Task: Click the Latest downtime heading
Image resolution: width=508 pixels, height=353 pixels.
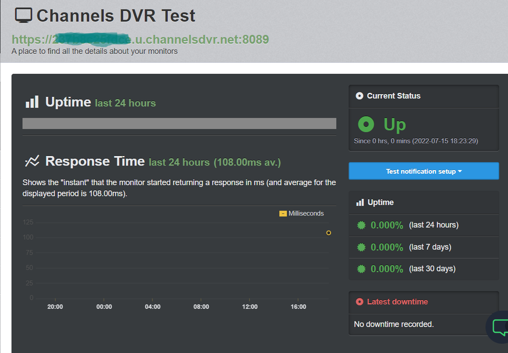Action: 397,302
